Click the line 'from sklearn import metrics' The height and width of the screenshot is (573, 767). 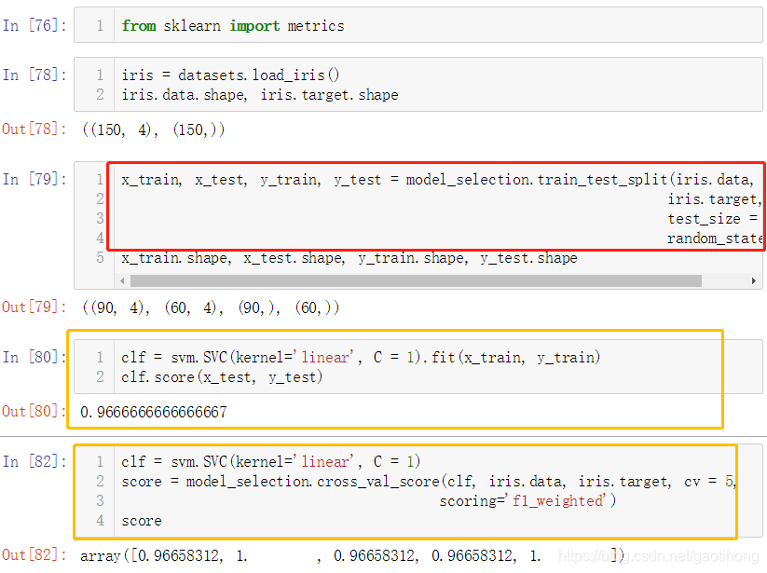233,25
